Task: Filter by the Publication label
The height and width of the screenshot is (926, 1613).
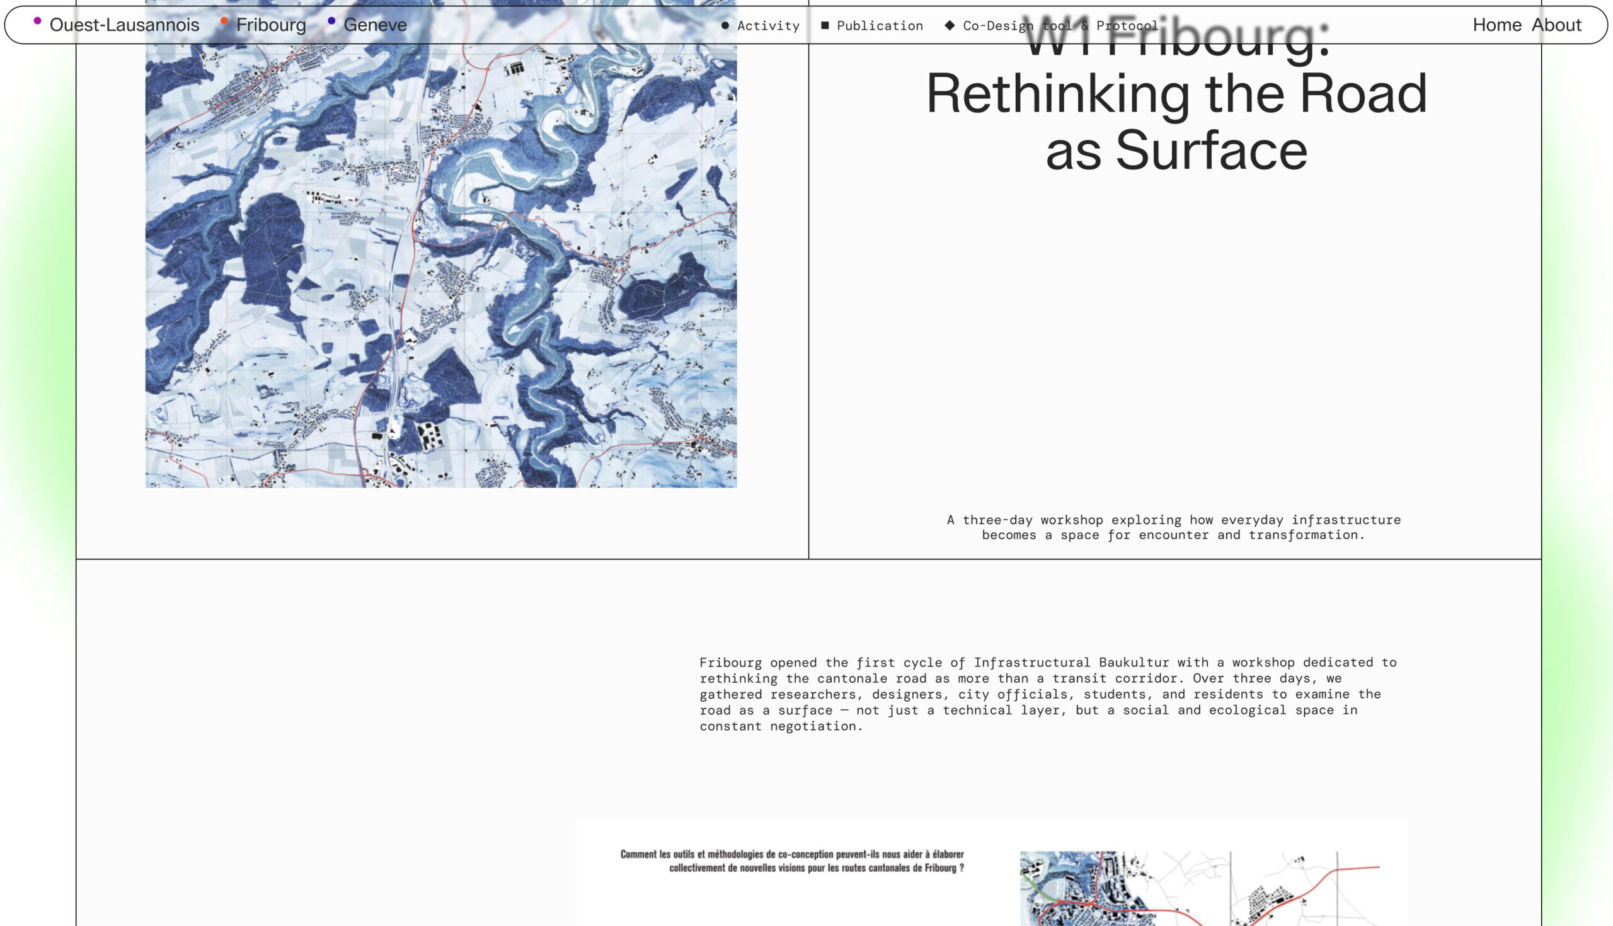Action: coord(879,26)
